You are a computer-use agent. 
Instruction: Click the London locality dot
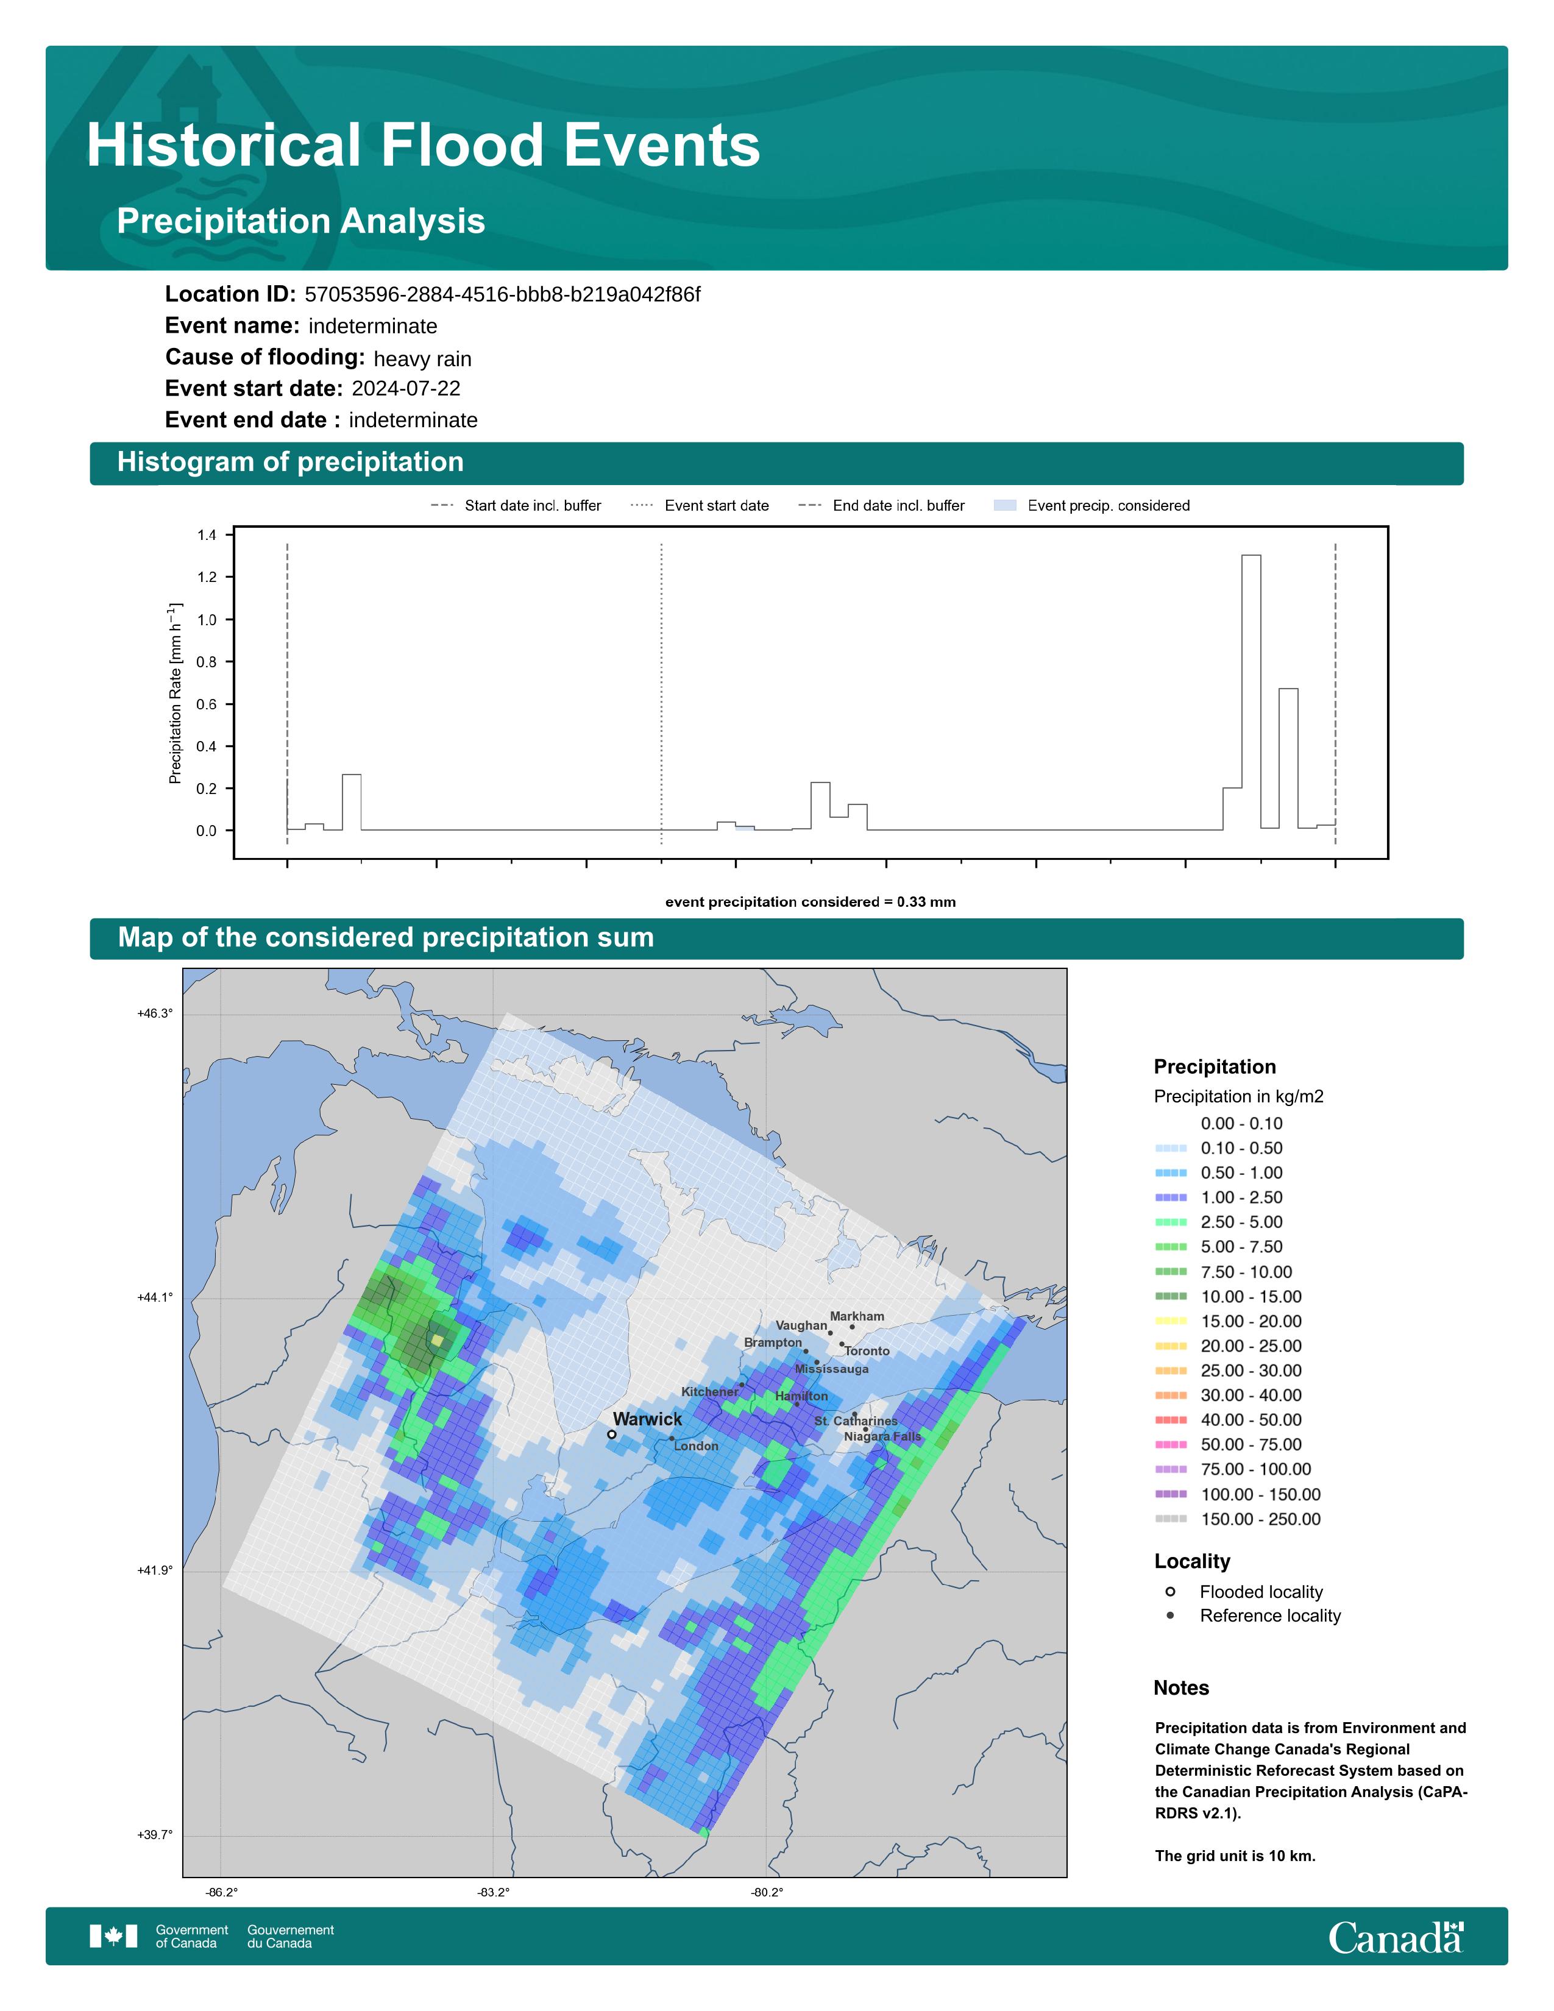pos(672,1438)
